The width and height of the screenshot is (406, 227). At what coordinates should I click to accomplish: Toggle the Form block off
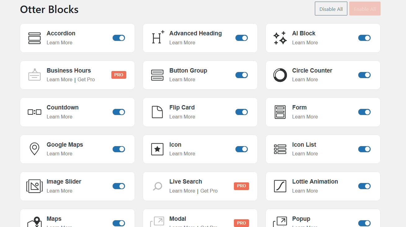pyautogui.click(x=364, y=112)
